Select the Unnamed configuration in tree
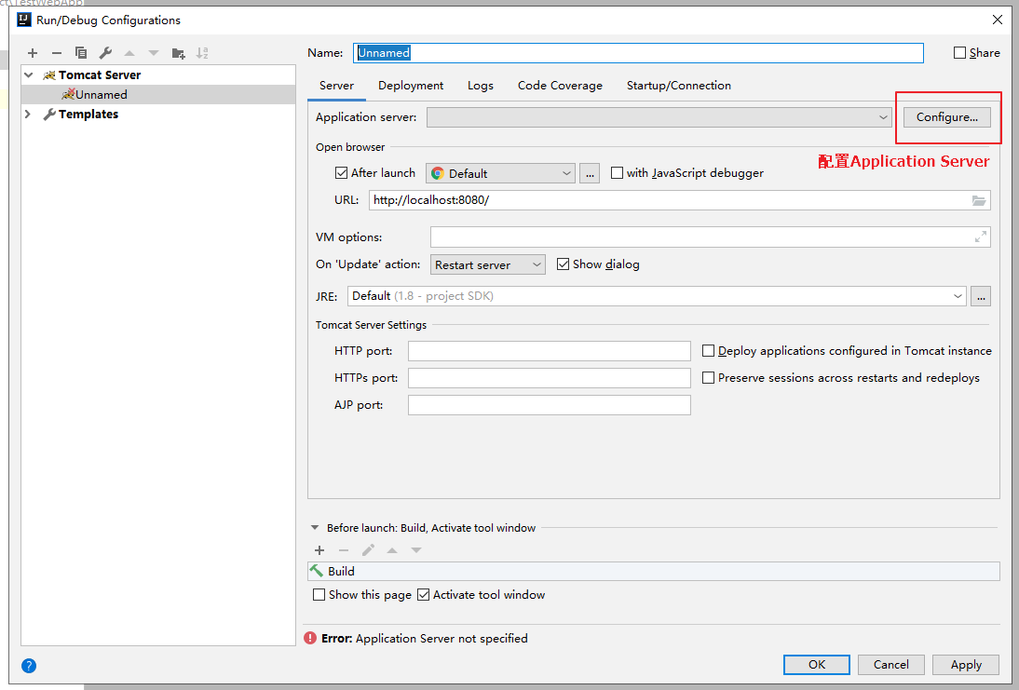The image size is (1019, 690). pos(158,95)
